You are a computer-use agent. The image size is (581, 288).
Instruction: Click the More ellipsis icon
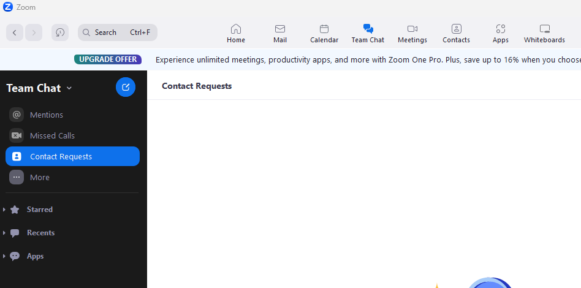click(x=17, y=177)
